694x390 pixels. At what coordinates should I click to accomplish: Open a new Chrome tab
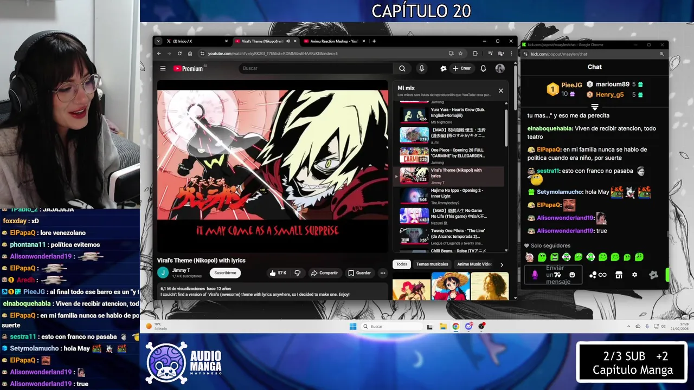tap(374, 41)
